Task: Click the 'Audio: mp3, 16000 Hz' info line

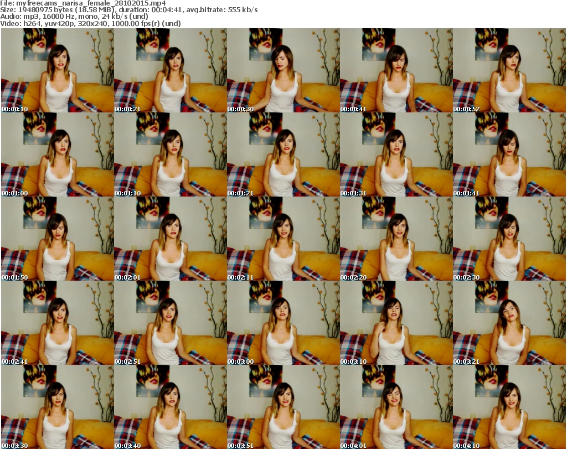Action: [74, 17]
